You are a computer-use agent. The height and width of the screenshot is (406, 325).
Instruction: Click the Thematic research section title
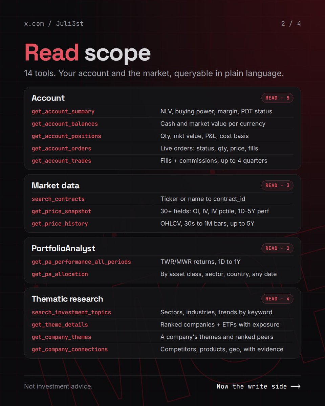[67, 299]
